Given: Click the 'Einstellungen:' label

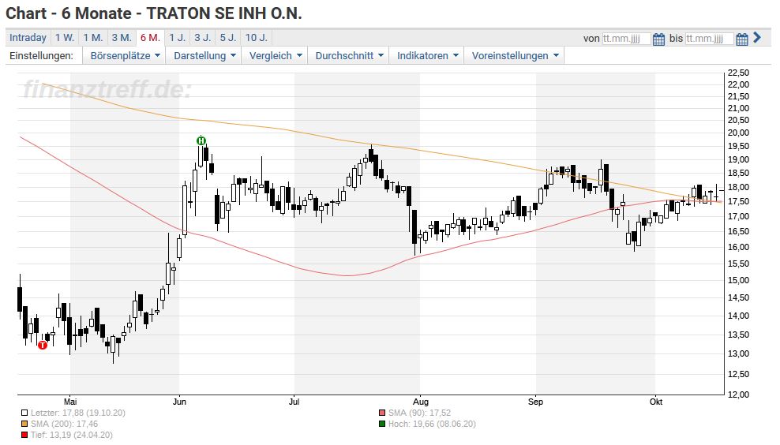Looking at the screenshot, I should [41, 56].
